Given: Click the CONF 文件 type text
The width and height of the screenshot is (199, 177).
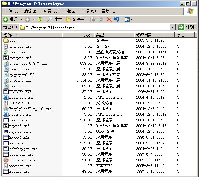Looking at the screenshot, I should pyautogui.click(x=105, y=131).
